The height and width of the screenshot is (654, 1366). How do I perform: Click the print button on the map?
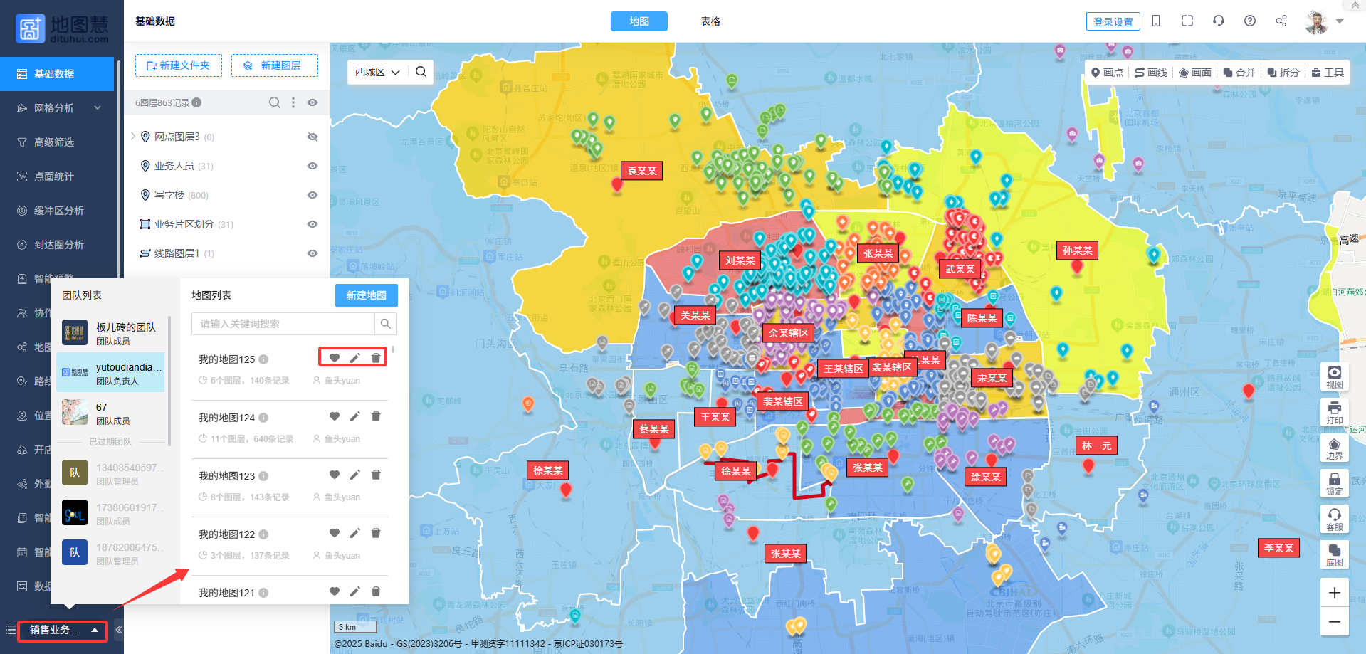point(1334,411)
